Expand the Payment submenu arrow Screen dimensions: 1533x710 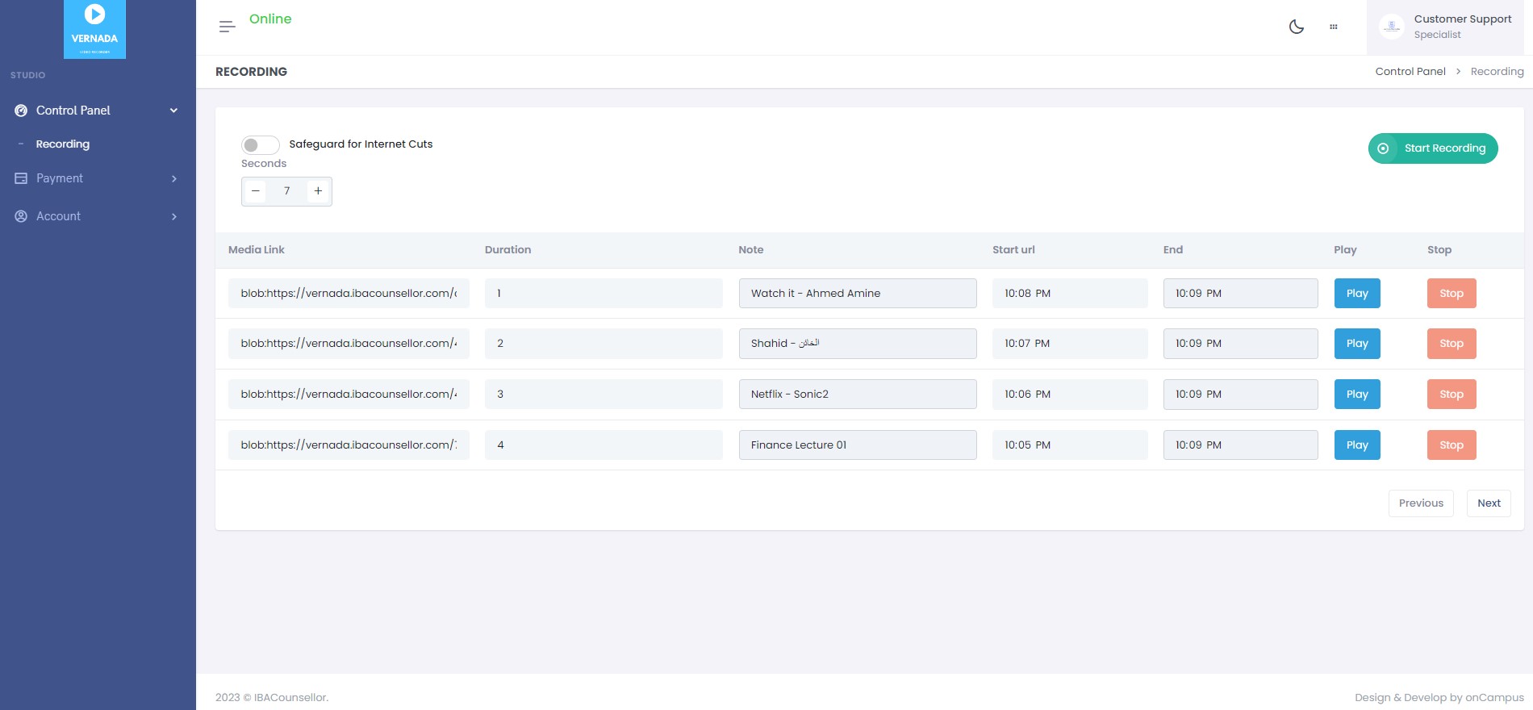click(x=173, y=178)
